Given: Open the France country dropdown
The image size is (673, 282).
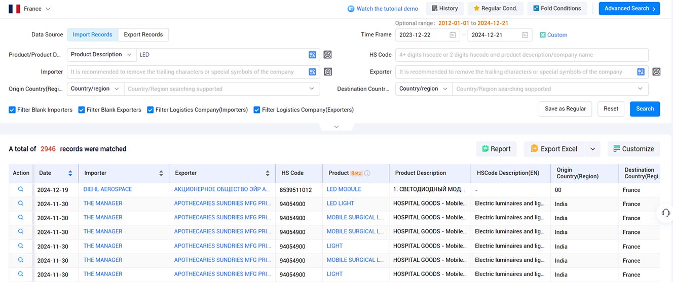Looking at the screenshot, I should click(x=37, y=9).
